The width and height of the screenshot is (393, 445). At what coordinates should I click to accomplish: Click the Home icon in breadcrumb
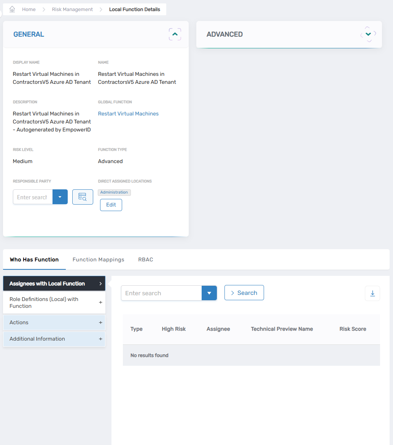tap(12, 9)
